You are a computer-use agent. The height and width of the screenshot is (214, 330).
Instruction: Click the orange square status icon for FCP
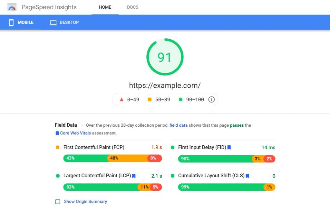pyautogui.click(x=57, y=147)
